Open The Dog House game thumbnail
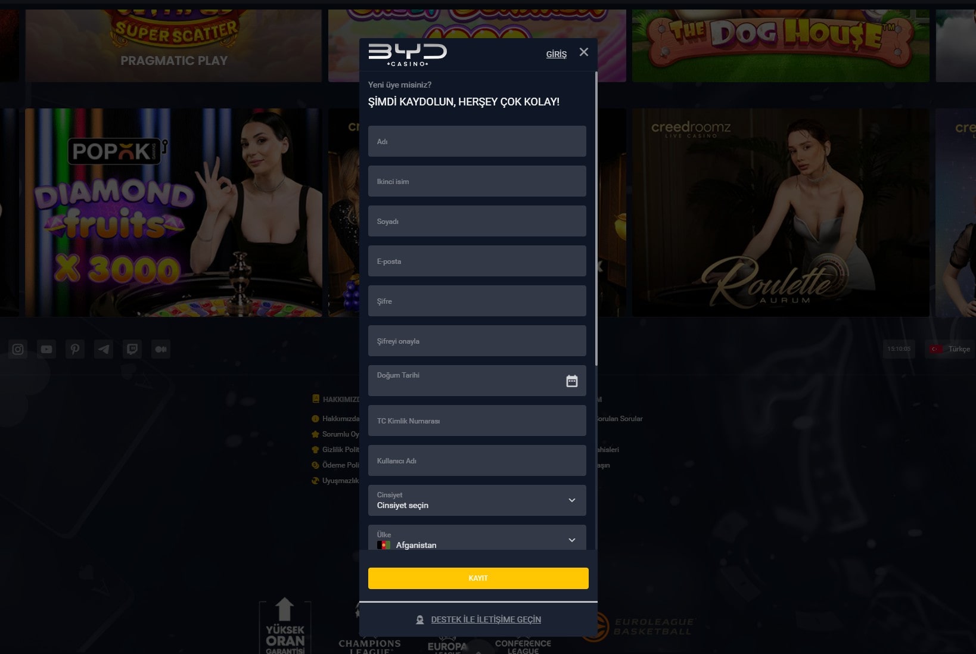Viewport: 976px width, 654px height. (781, 45)
